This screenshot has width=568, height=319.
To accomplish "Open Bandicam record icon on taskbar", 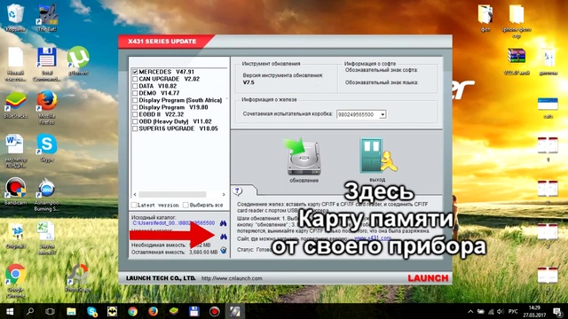I will [x=215, y=311].
